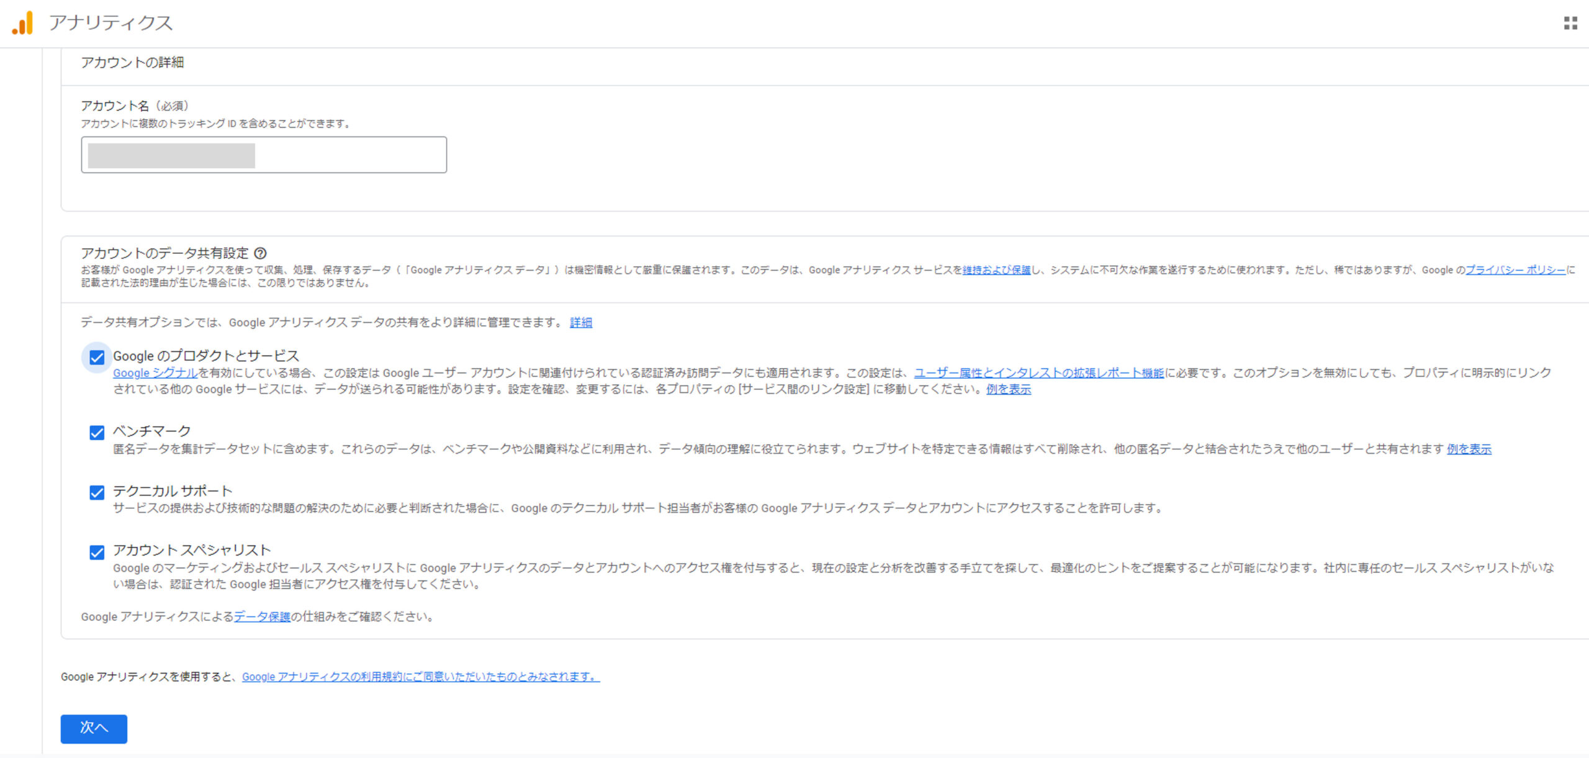Click 例を表示 link under ベンチマーク

pos(1469,449)
